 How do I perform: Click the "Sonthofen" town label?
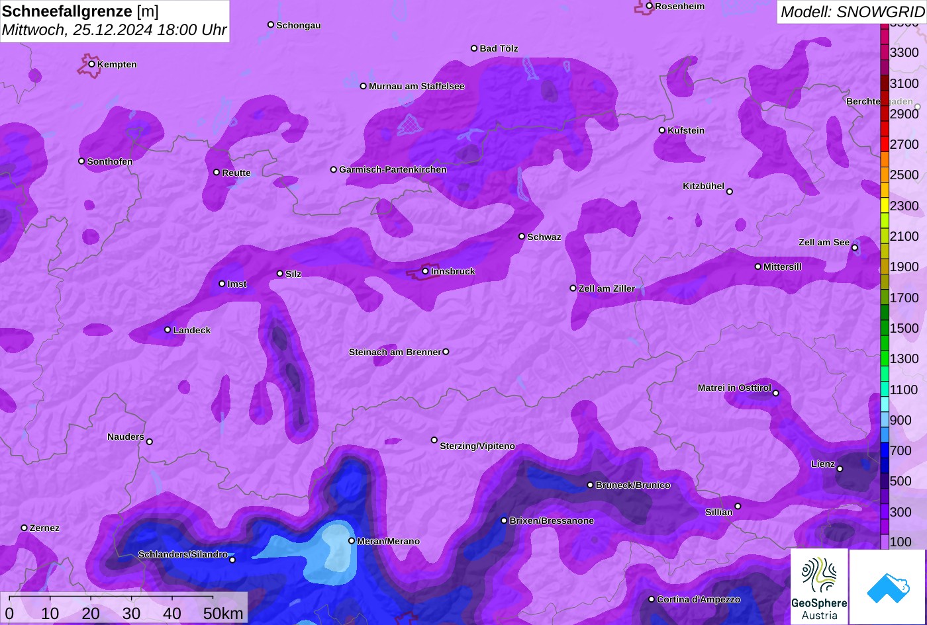click(x=110, y=161)
